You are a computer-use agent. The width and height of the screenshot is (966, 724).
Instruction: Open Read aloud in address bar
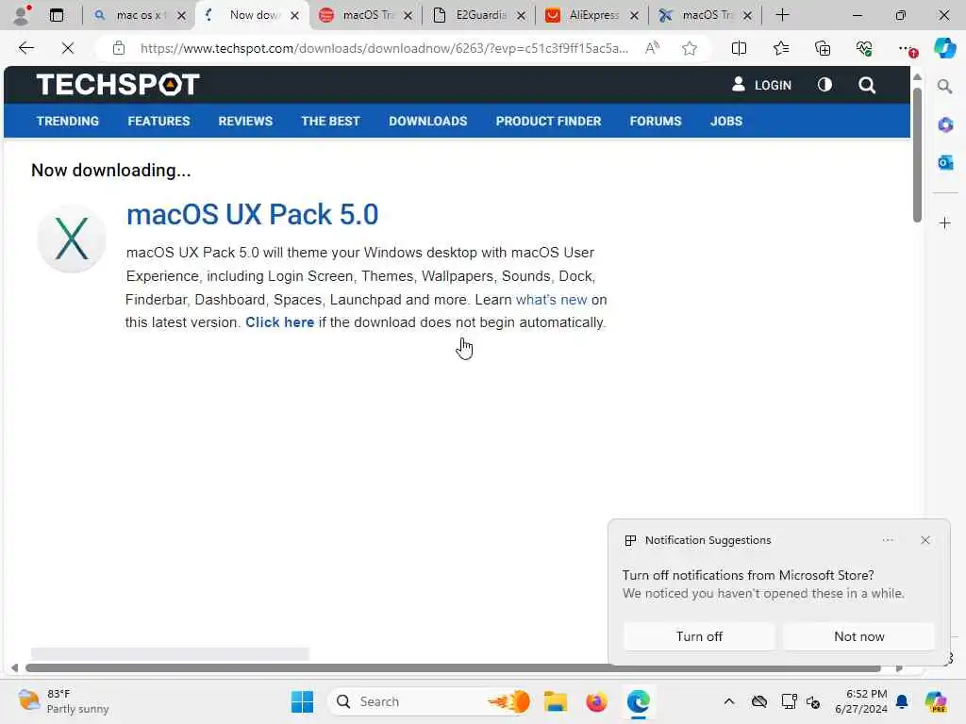point(652,48)
